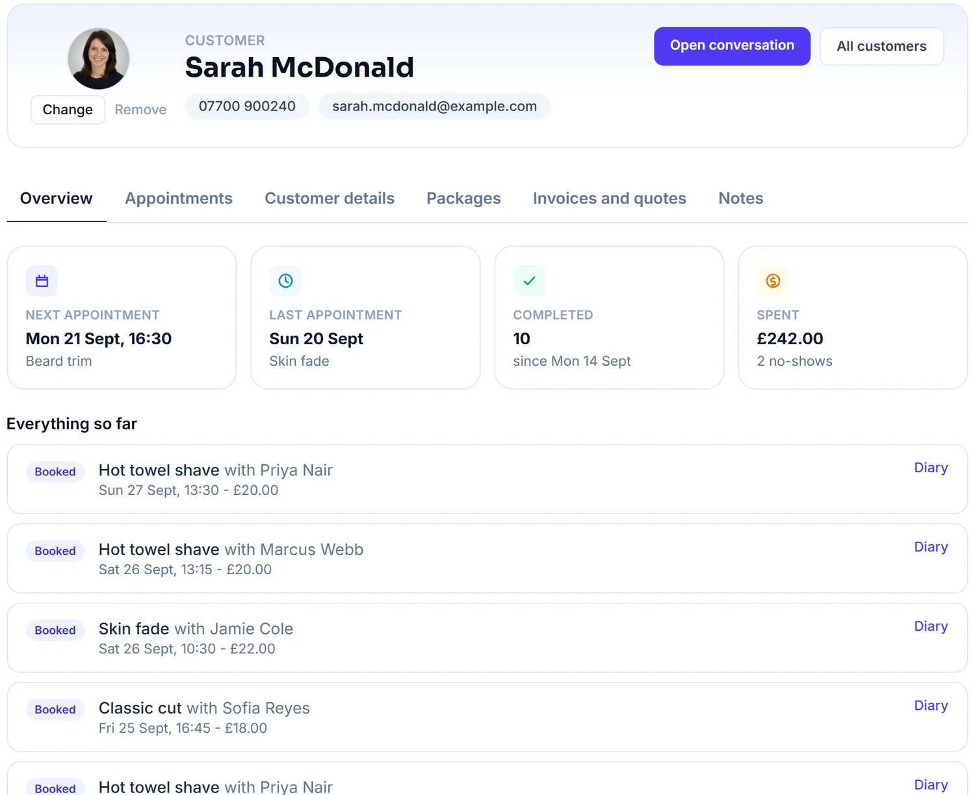The height and width of the screenshot is (795, 975).
Task: Open Diary for Sofia Reyes classic cut
Action: (x=931, y=705)
